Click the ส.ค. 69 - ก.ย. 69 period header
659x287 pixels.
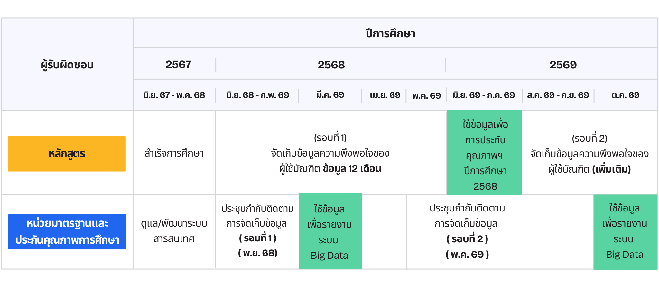pos(558,95)
